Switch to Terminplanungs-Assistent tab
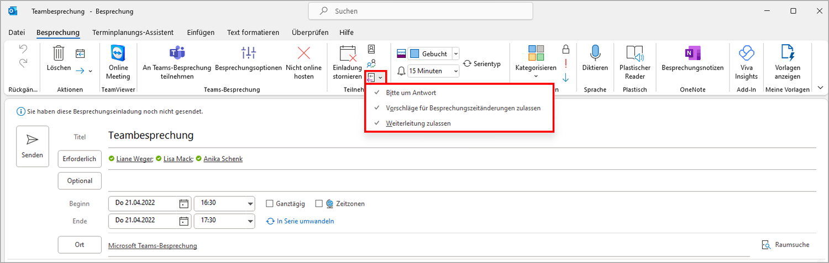Image resolution: width=829 pixels, height=263 pixels. (133, 33)
